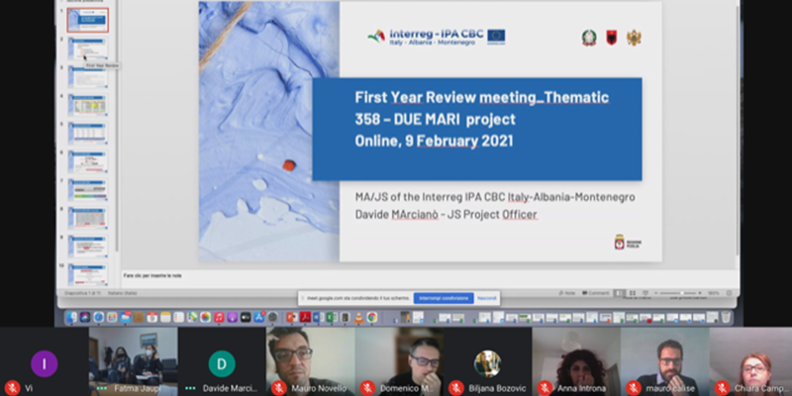Open Google Chrome from the Dock
Viewport: 792px width, 396px height.
pyautogui.click(x=372, y=317)
